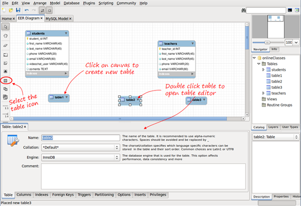This screenshot has height=206, width=301.
Task: Click the canvas vertical scrollbar
Action: click(247, 38)
